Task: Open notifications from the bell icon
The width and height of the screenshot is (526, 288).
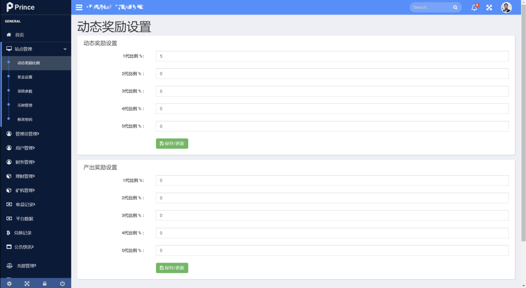Action: pos(474,7)
